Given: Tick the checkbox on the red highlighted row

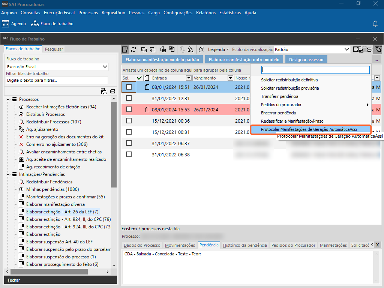Looking at the screenshot, I should point(129,109).
